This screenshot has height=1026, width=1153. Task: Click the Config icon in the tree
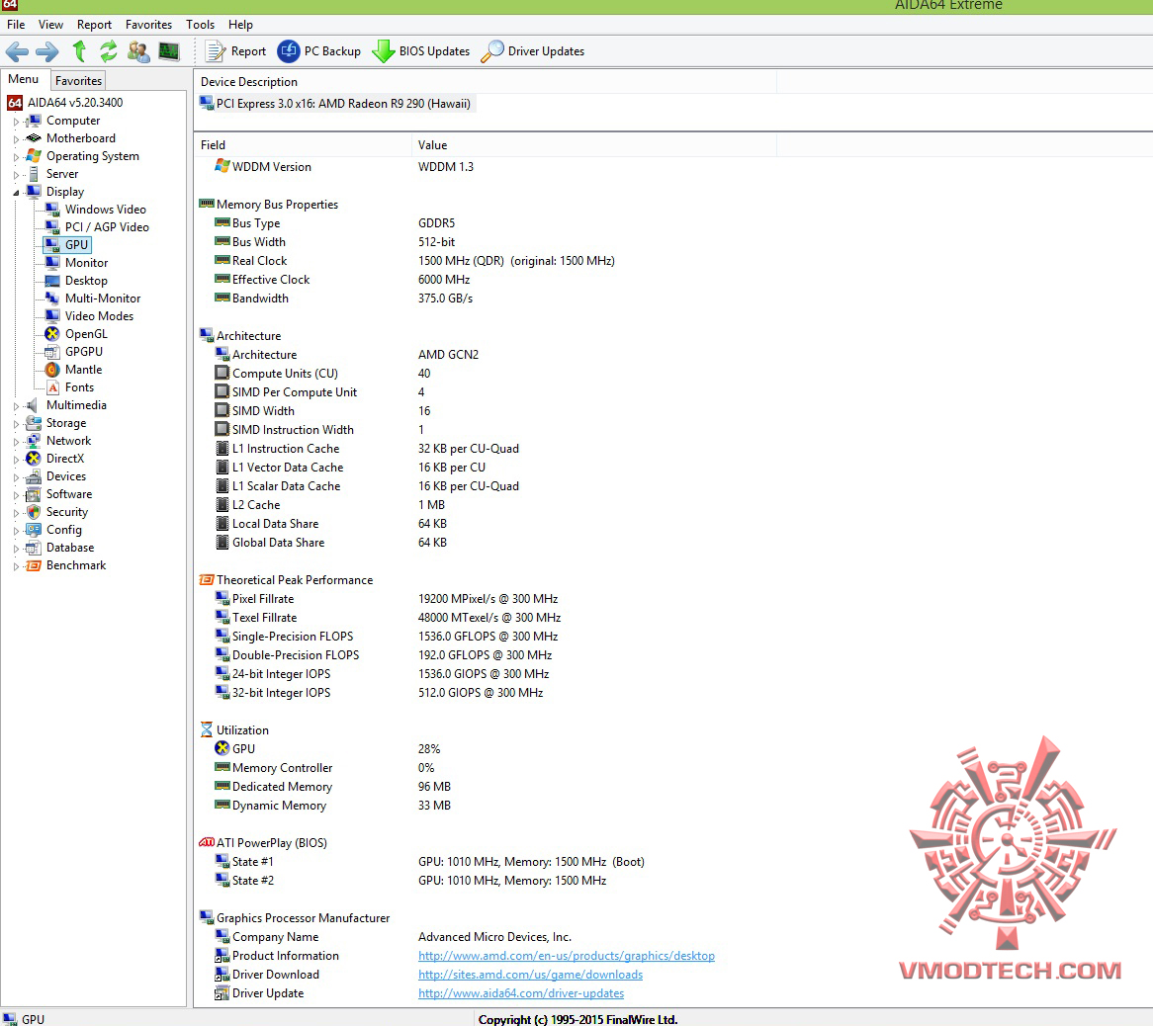pyautogui.click(x=33, y=530)
